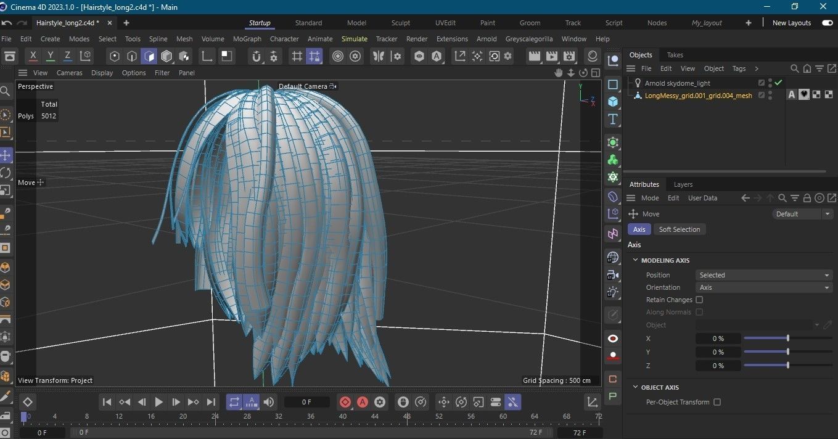Screen dimensions: 838x439
Task: Enable the Retain Changes checkbox
Action: [699, 300]
